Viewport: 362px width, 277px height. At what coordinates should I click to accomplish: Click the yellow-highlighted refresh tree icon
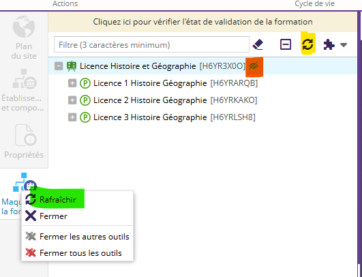308,44
